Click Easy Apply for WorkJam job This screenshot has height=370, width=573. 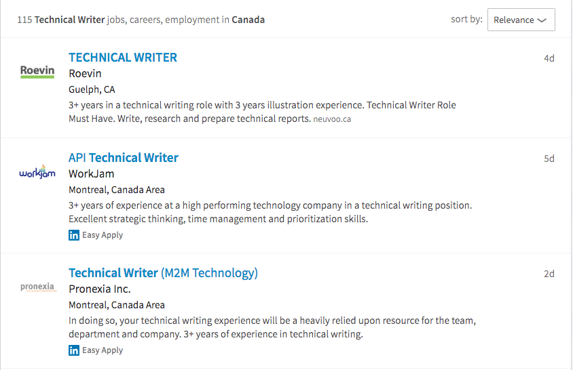pyautogui.click(x=103, y=235)
